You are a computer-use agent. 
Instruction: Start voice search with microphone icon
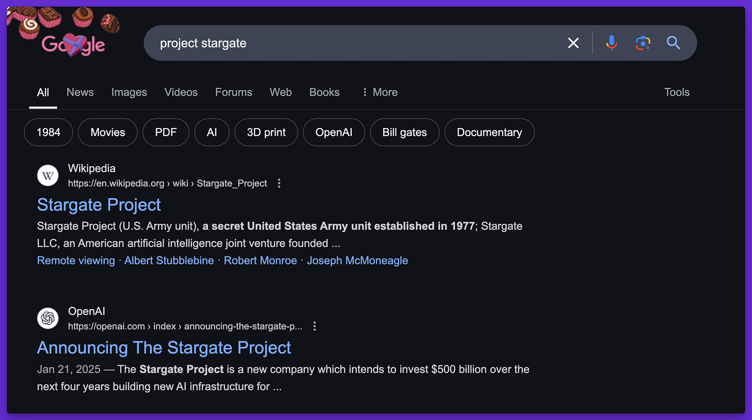click(612, 43)
